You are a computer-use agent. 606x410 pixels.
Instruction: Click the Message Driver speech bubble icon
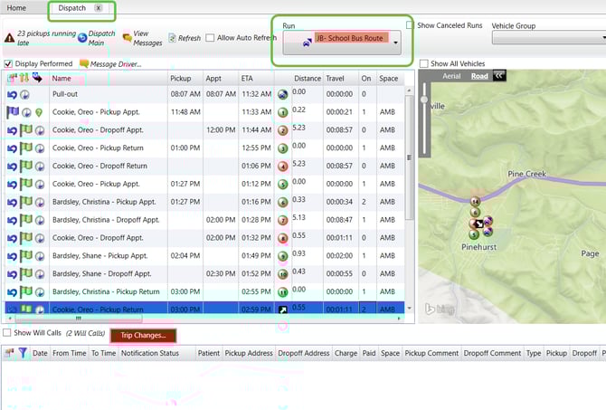tap(84, 63)
